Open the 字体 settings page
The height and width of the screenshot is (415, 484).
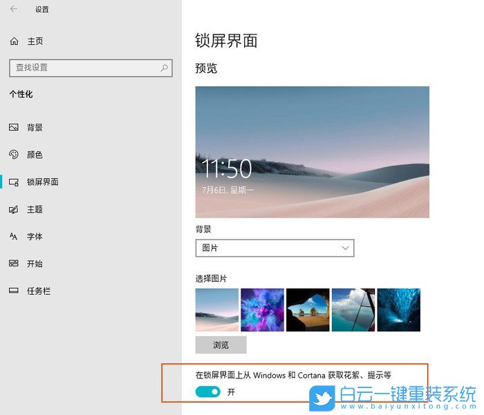coord(35,236)
